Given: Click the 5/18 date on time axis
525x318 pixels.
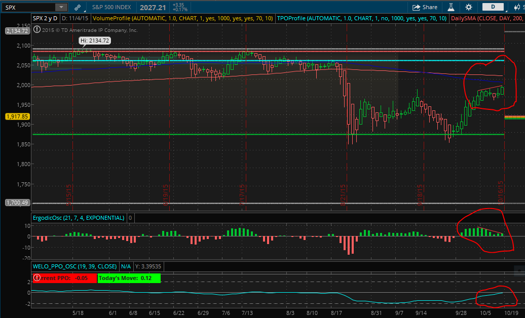Looking at the screenshot, I should pos(78,313).
